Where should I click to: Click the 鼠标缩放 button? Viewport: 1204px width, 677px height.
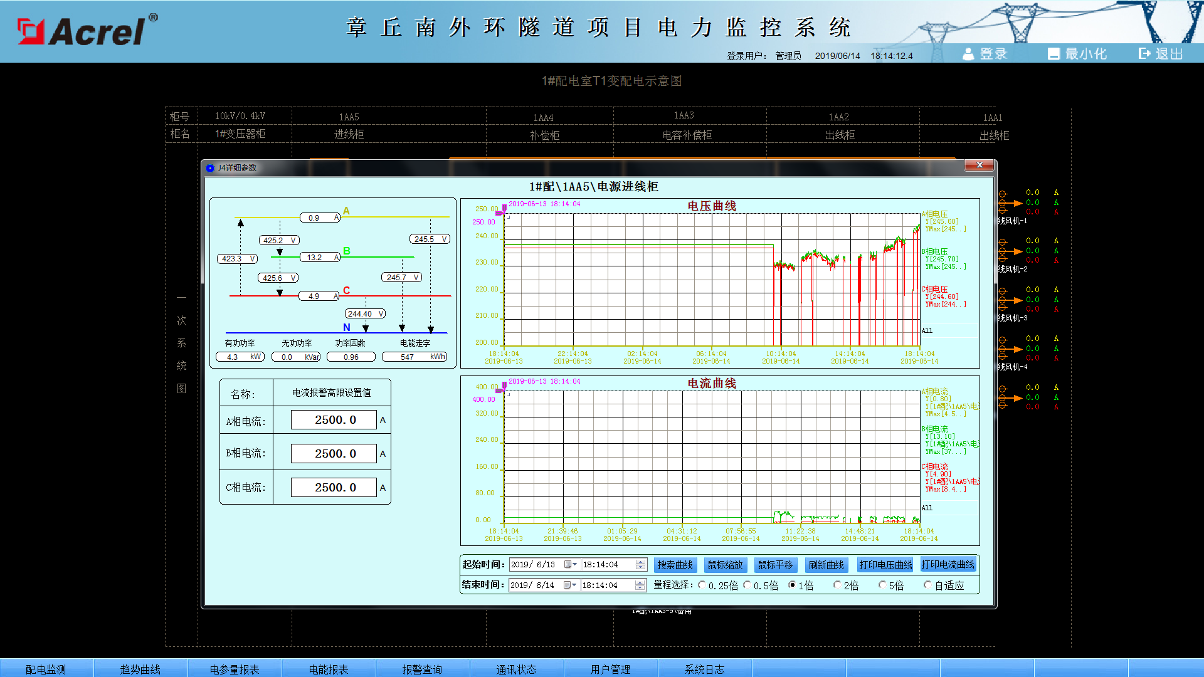click(725, 565)
